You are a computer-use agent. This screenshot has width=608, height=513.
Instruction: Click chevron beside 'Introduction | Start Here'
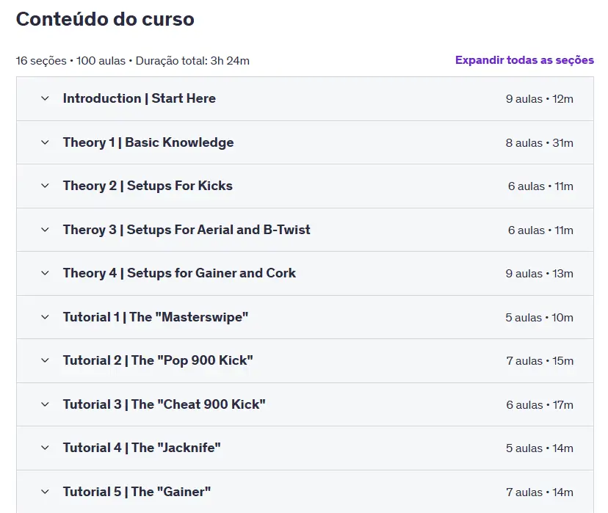point(45,98)
